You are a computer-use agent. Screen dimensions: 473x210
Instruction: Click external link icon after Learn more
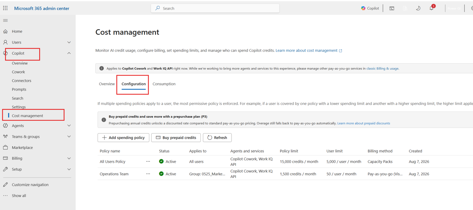(341, 51)
